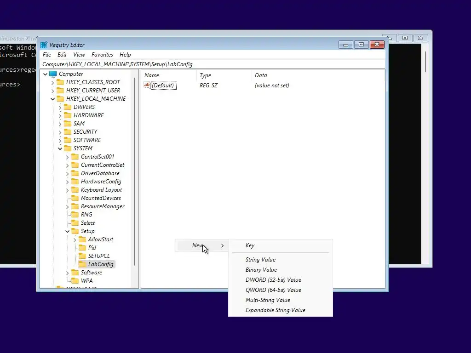The image size is (471, 353).
Task: Click the Pid folder icon
Action: pyautogui.click(x=82, y=248)
